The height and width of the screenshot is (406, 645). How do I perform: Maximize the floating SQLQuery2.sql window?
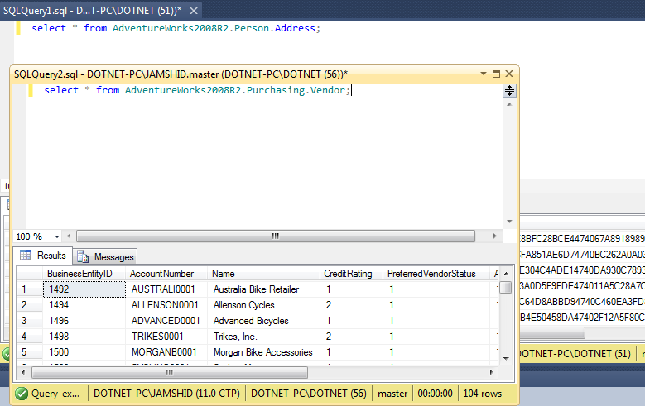coord(496,73)
